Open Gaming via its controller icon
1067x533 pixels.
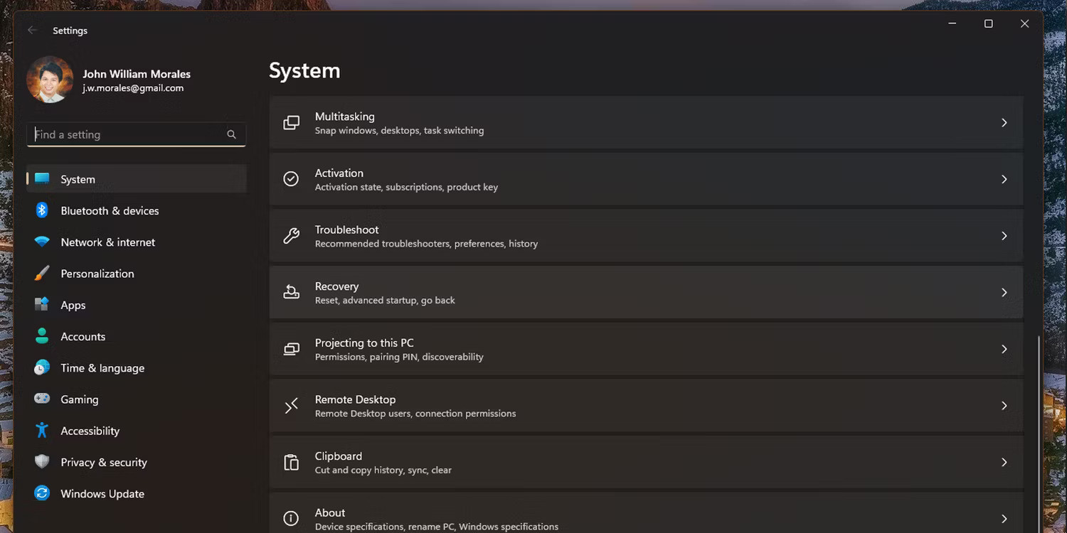(x=42, y=399)
